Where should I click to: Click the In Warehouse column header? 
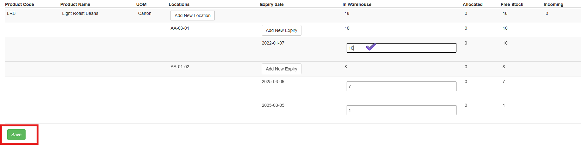[x=357, y=4]
